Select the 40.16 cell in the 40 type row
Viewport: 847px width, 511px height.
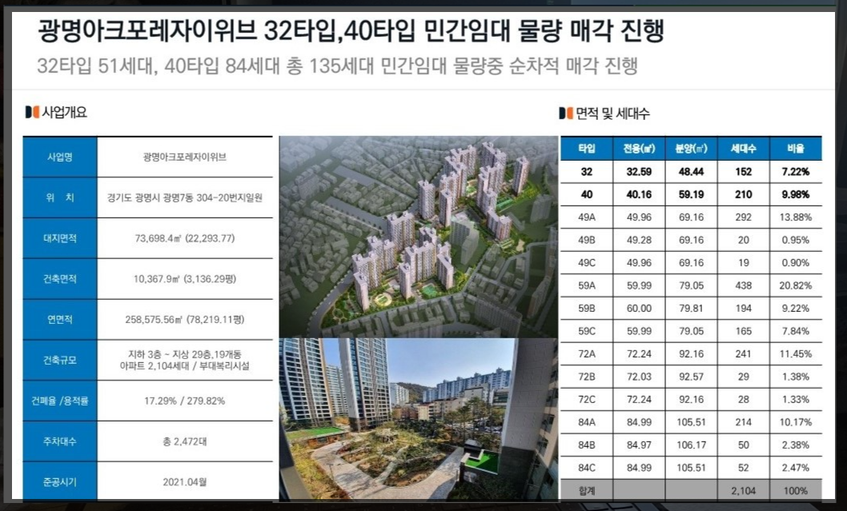(x=639, y=194)
